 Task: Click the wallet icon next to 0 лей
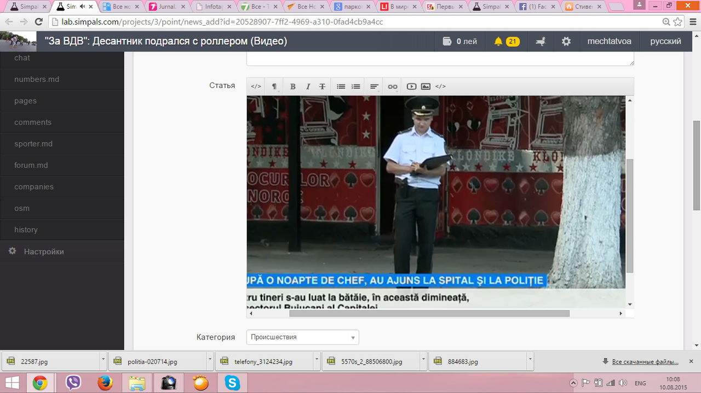point(447,42)
